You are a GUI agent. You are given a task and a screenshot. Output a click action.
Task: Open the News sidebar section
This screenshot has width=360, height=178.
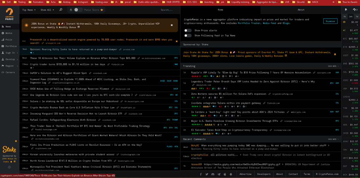(9, 27)
